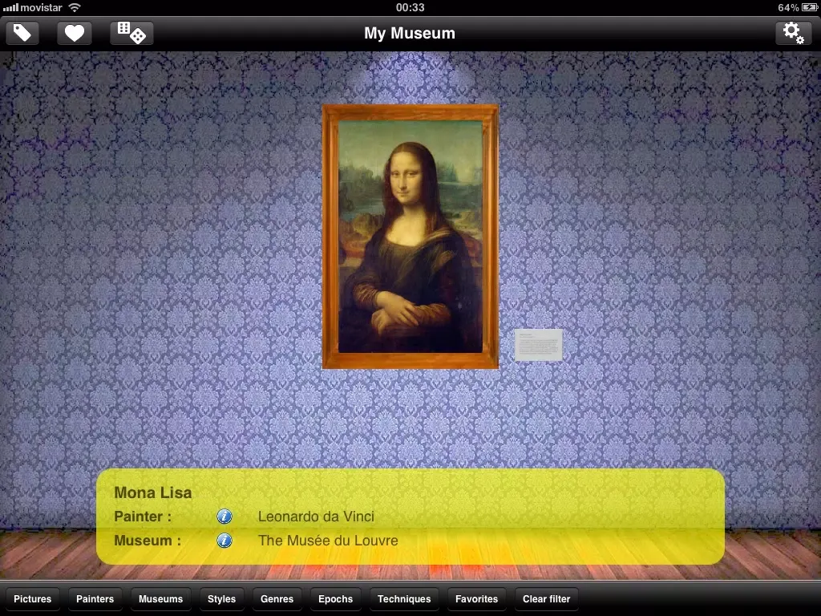Tap the 64% battery percentage

coord(788,7)
